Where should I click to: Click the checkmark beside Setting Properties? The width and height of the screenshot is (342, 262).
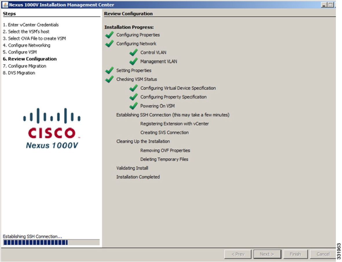(109, 70)
